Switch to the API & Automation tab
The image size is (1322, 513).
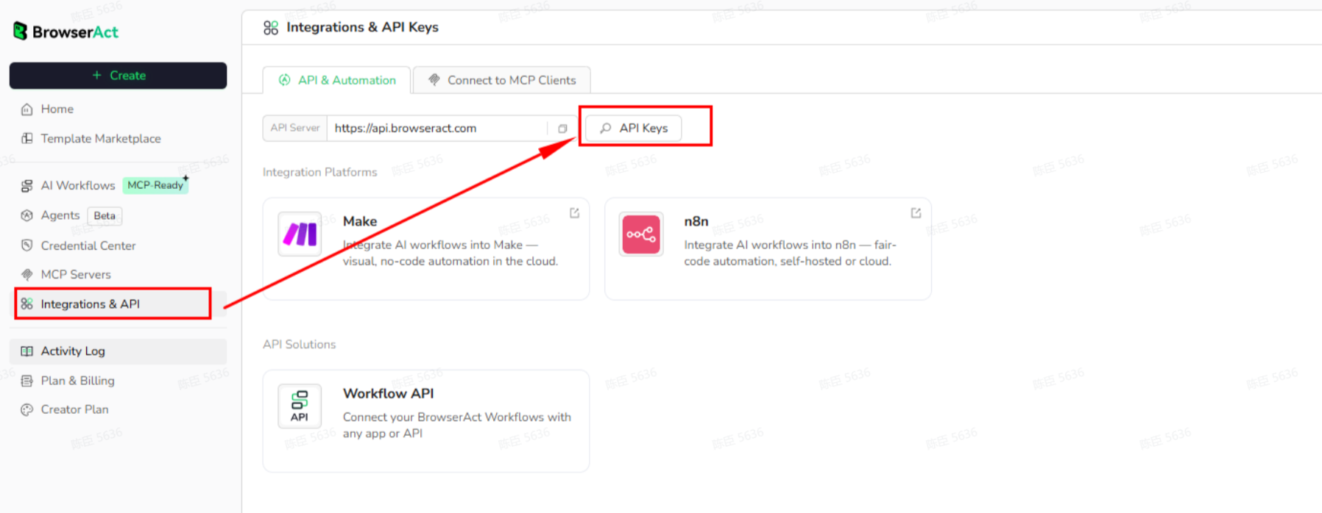338,80
